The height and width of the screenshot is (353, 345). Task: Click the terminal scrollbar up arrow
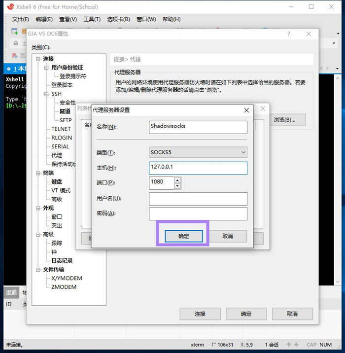pos(338,78)
